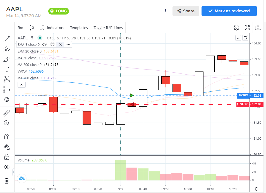Open the Indicators dialog

click(x=52, y=28)
